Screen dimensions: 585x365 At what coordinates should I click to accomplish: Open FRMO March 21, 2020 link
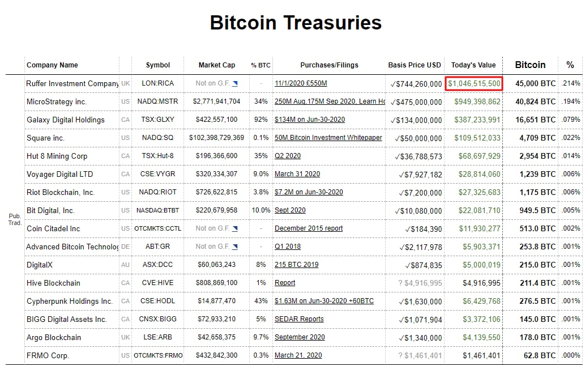(x=298, y=355)
